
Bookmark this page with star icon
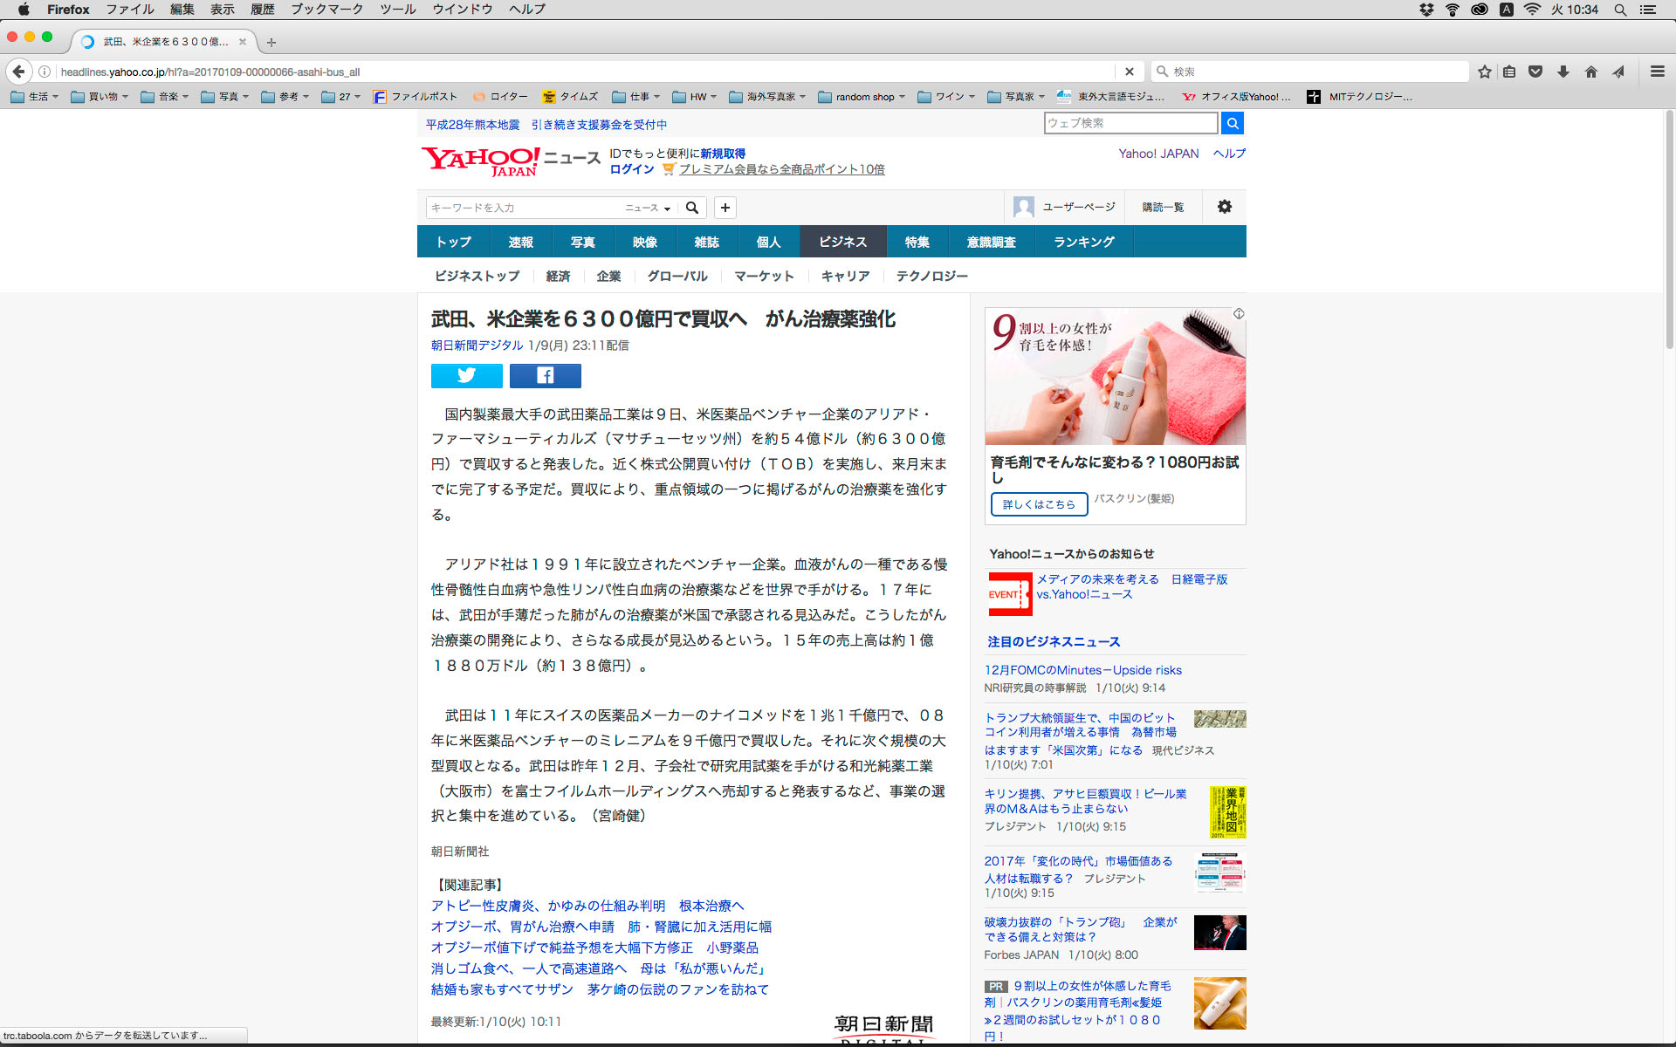pos(1484,72)
